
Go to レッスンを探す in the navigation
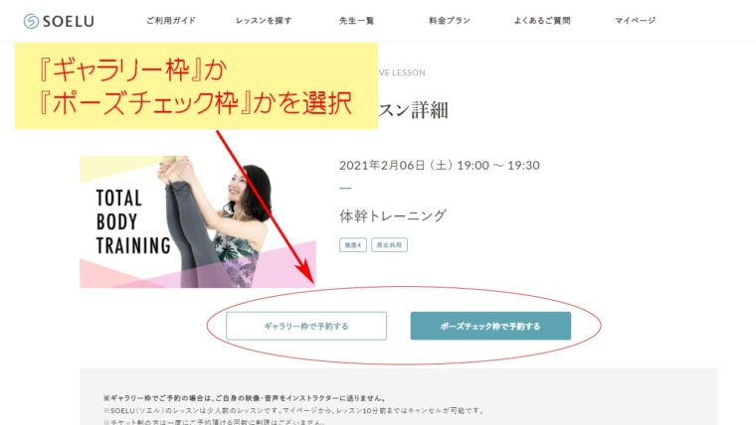(264, 20)
